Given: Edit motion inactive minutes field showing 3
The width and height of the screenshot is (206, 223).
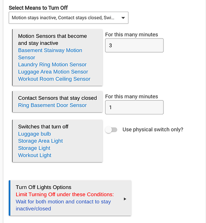Looking at the screenshot, I should (x=134, y=46).
